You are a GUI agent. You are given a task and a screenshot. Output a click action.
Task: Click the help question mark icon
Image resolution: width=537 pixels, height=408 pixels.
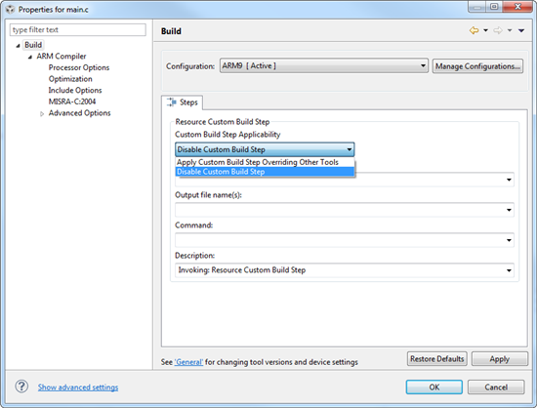pos(21,387)
